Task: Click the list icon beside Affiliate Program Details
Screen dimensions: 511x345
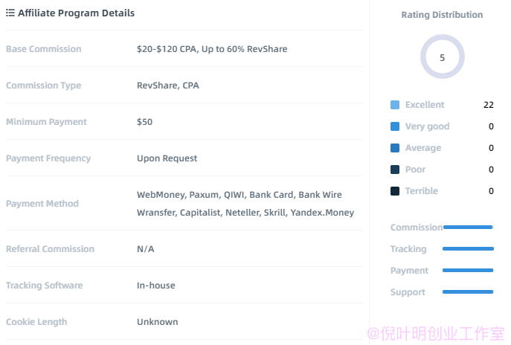Action: [x=10, y=13]
